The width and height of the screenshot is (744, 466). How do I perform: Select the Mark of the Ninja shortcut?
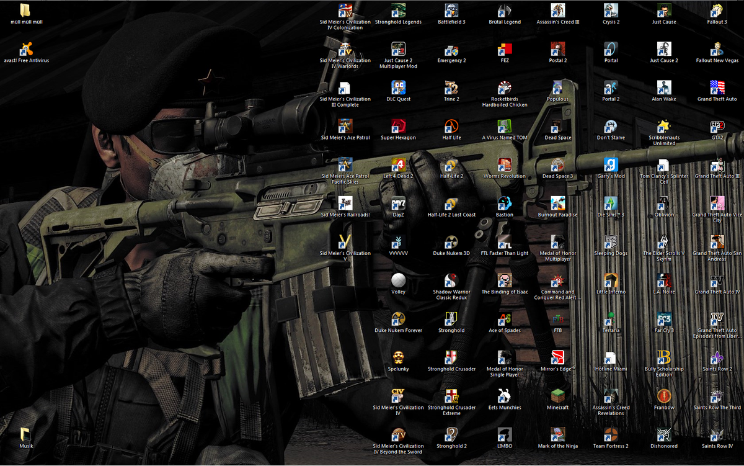point(558,434)
